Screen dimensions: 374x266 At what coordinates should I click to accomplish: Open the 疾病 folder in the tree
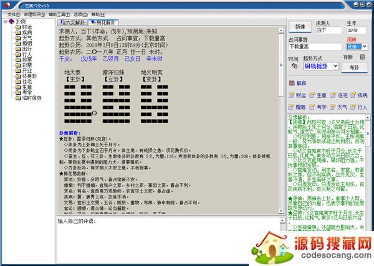click(x=24, y=32)
